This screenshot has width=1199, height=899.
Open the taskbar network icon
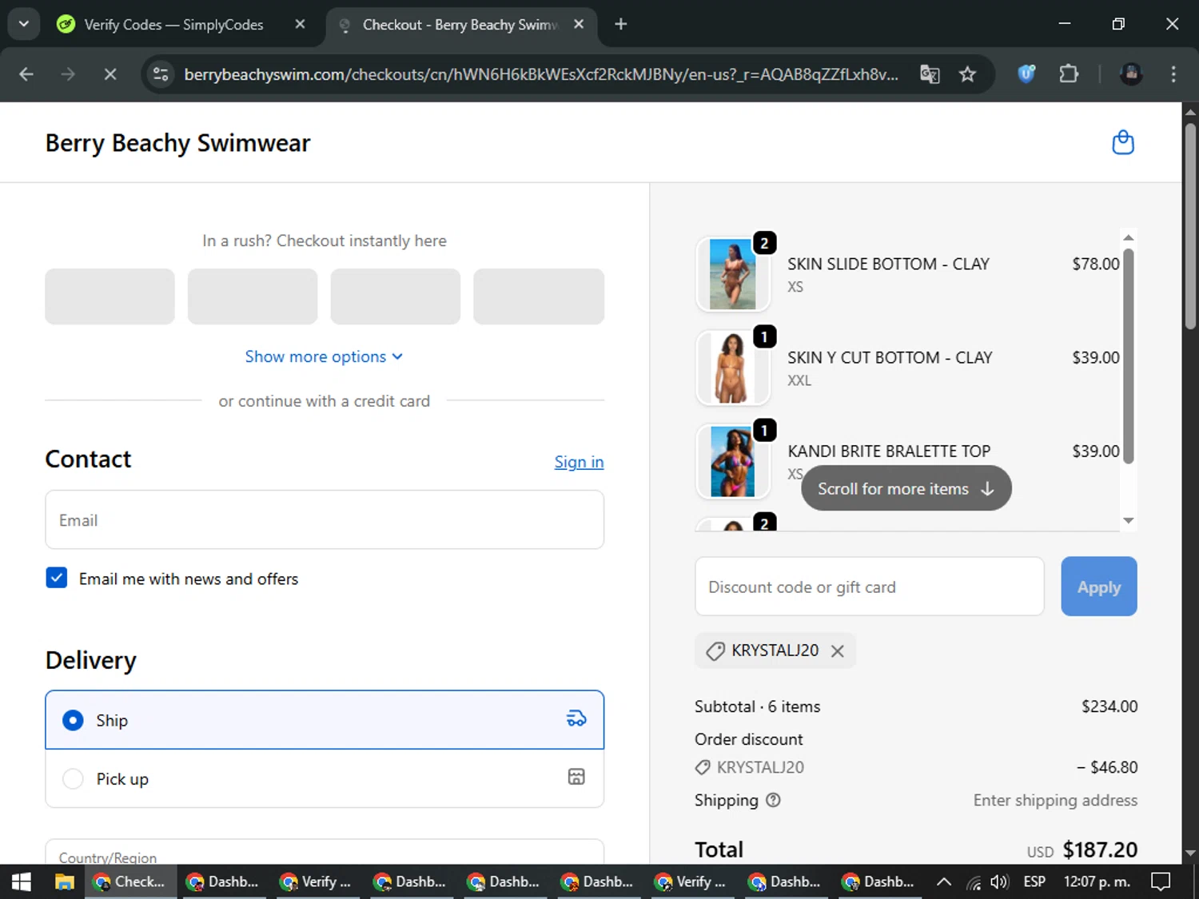(973, 881)
